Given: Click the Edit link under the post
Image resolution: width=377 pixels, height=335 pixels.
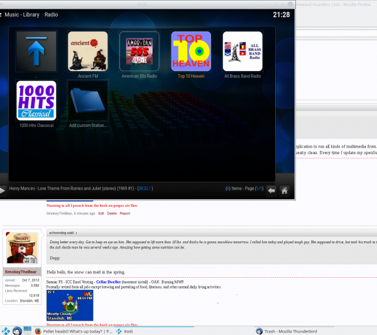Looking at the screenshot, I should click(x=101, y=213).
